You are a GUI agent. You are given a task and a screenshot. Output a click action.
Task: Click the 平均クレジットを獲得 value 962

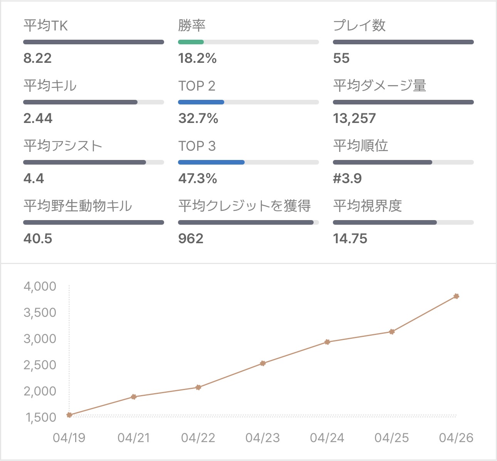191,239
